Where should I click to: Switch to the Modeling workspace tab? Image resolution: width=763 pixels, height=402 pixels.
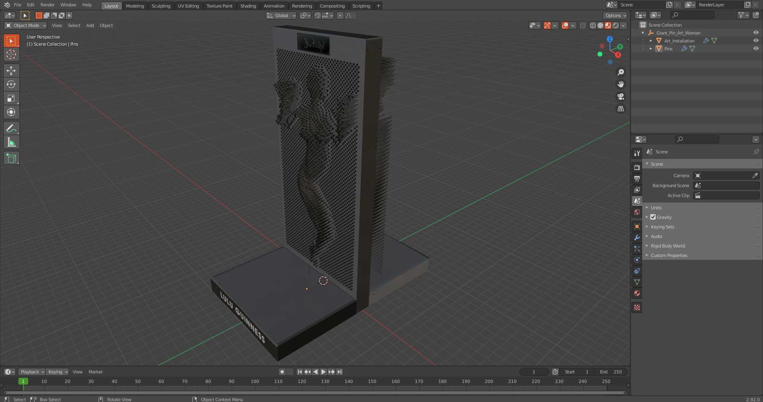tap(135, 6)
